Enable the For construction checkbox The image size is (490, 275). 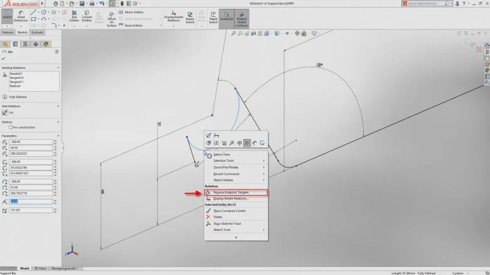[x=11, y=128]
